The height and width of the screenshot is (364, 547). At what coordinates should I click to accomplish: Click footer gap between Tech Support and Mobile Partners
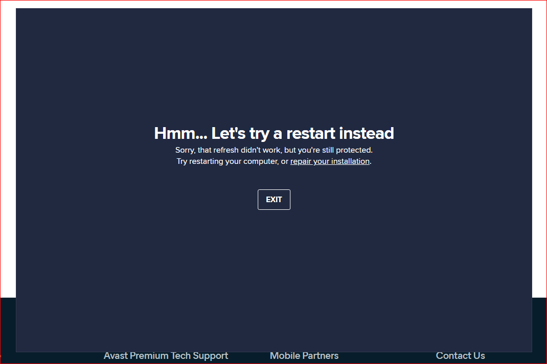coord(249,357)
